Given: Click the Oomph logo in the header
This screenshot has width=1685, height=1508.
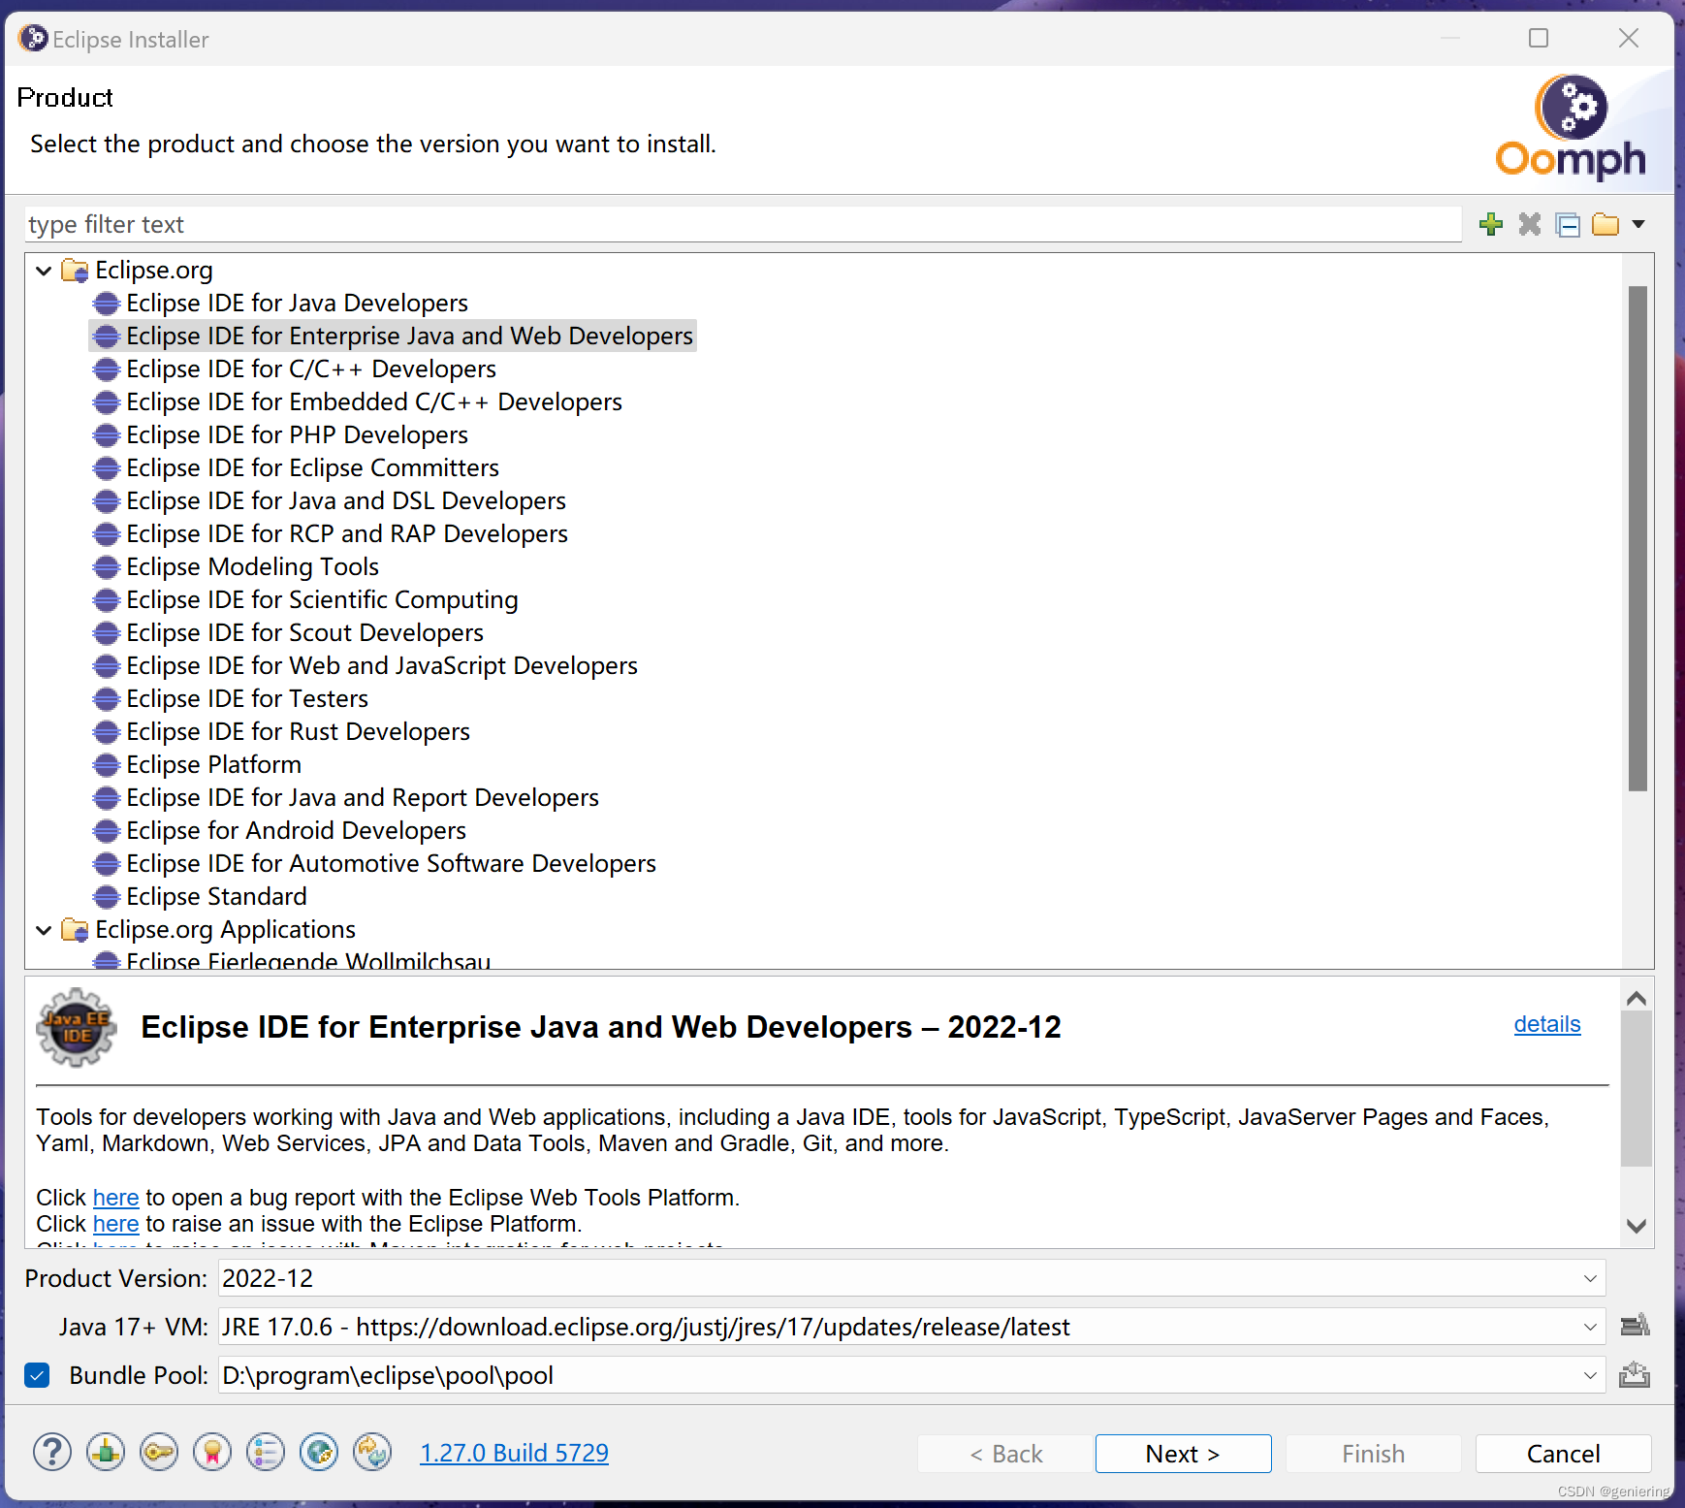Looking at the screenshot, I should pos(1571,128).
